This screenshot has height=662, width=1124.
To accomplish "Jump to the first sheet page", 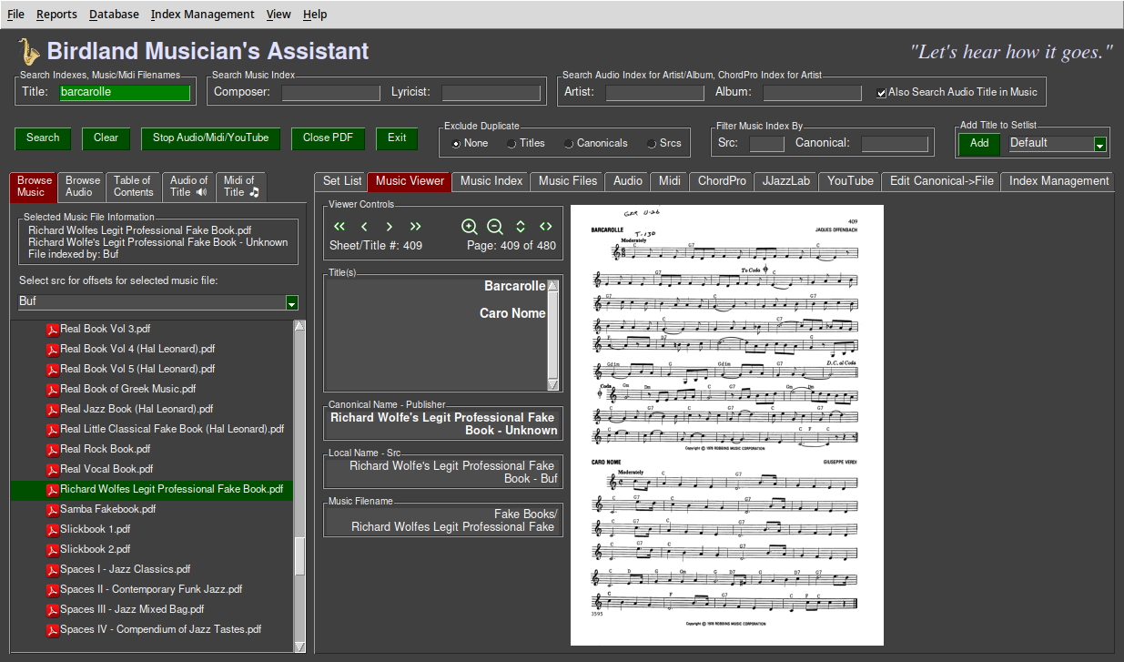I will click(x=339, y=226).
